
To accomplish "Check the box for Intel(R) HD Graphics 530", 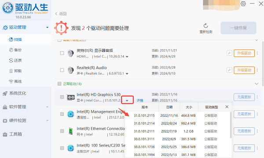I will pyautogui.click(x=62, y=97).
